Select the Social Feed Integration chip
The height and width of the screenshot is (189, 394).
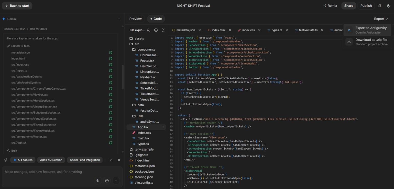coord(85,160)
